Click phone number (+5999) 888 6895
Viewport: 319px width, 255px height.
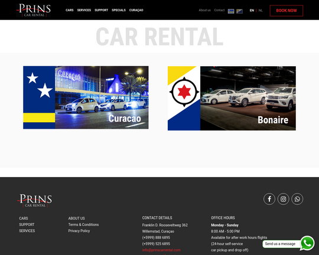click(156, 237)
